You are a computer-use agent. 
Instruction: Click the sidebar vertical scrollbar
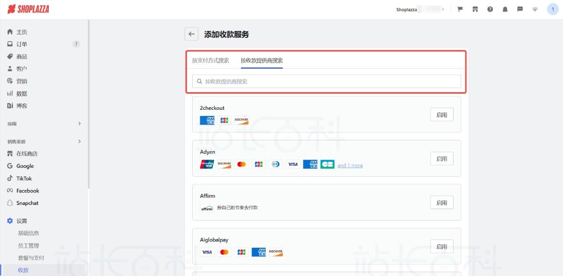88,104
